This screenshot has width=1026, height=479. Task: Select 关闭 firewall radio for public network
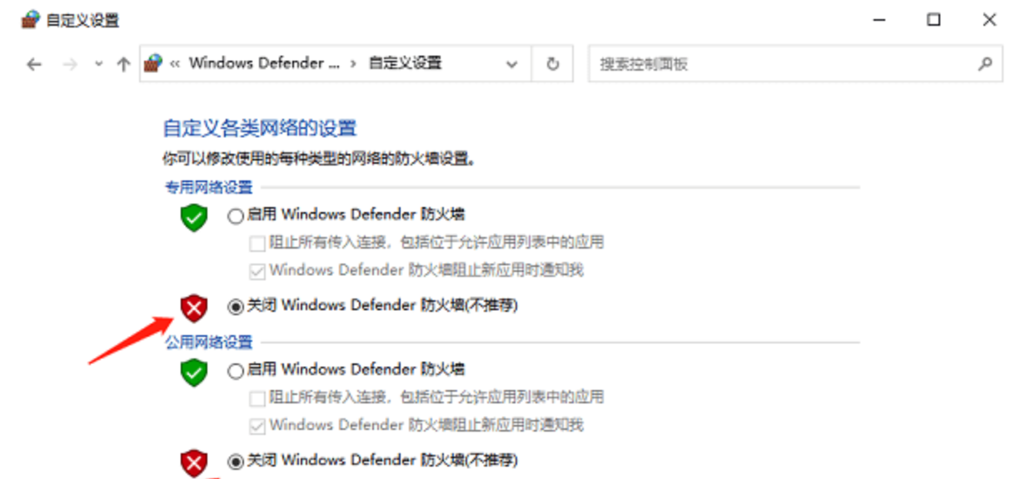pyautogui.click(x=236, y=461)
